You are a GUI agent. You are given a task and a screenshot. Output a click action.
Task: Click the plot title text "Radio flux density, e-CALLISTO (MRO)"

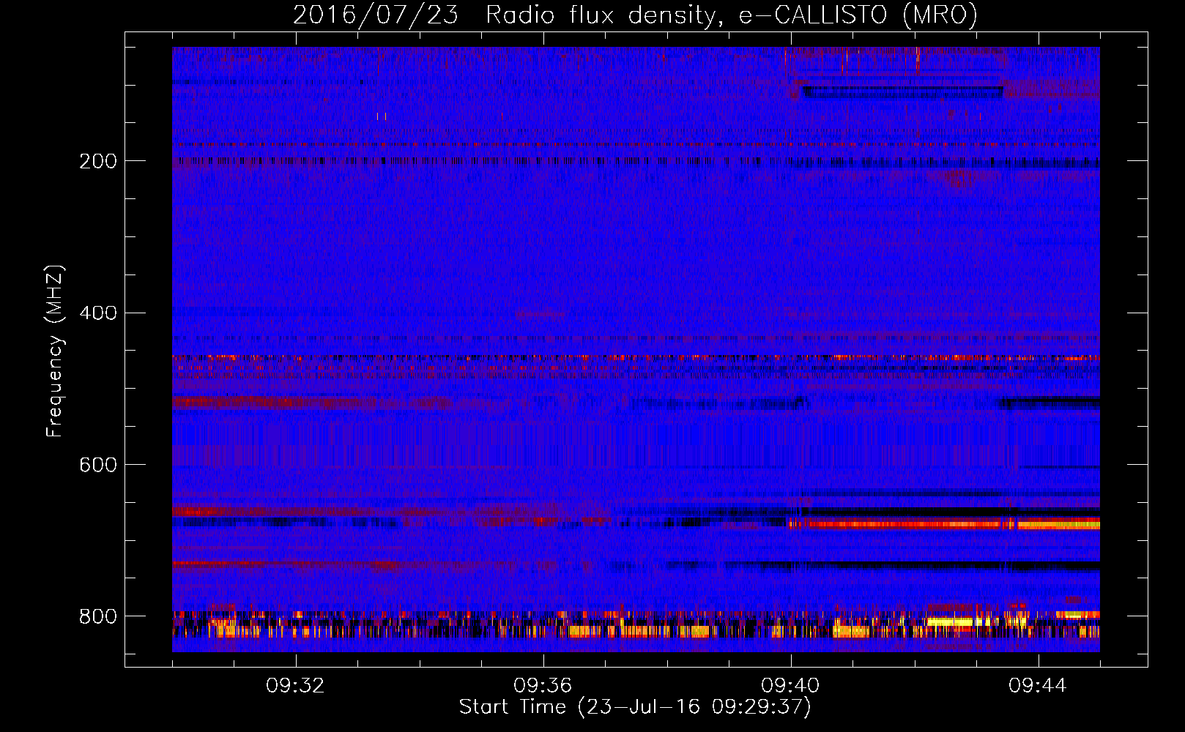[732, 15]
